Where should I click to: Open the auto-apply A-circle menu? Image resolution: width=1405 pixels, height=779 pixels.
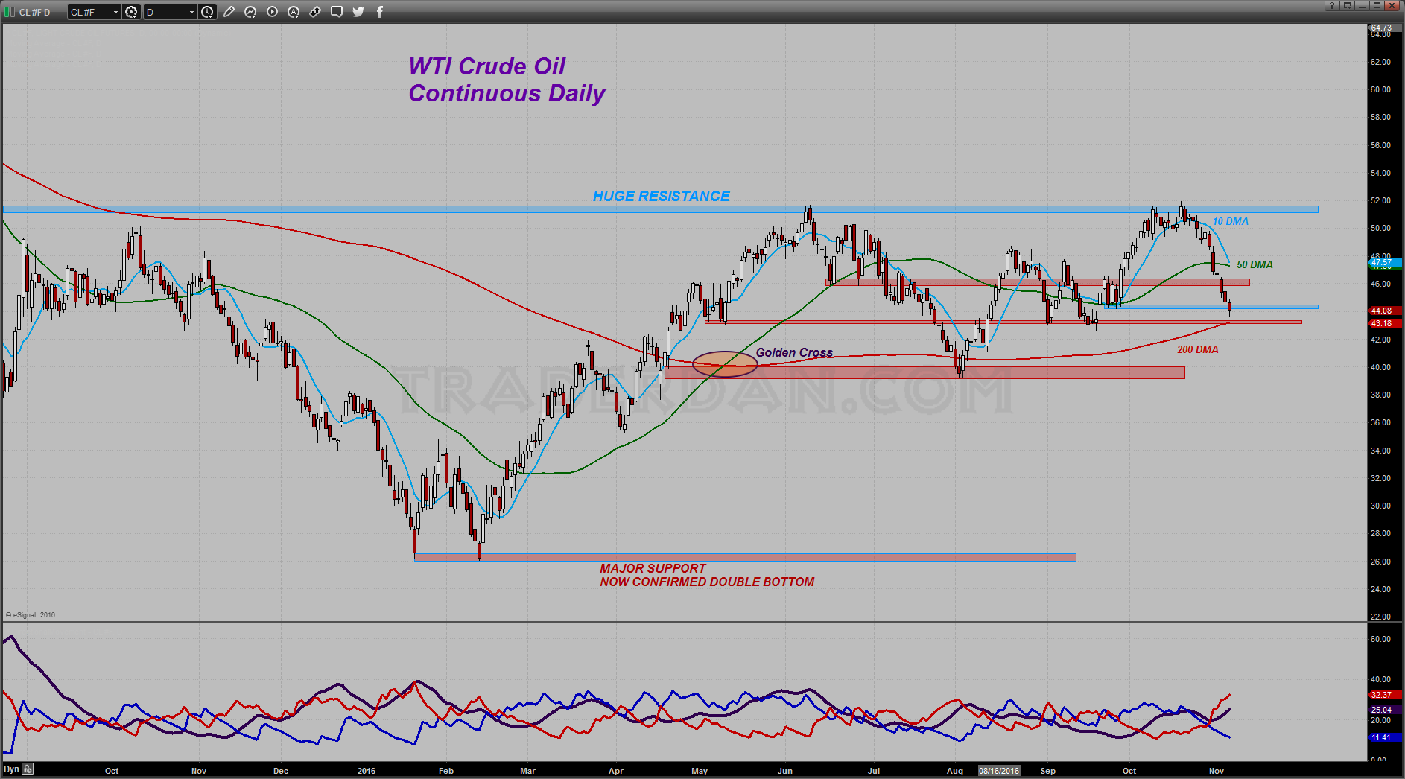294,12
